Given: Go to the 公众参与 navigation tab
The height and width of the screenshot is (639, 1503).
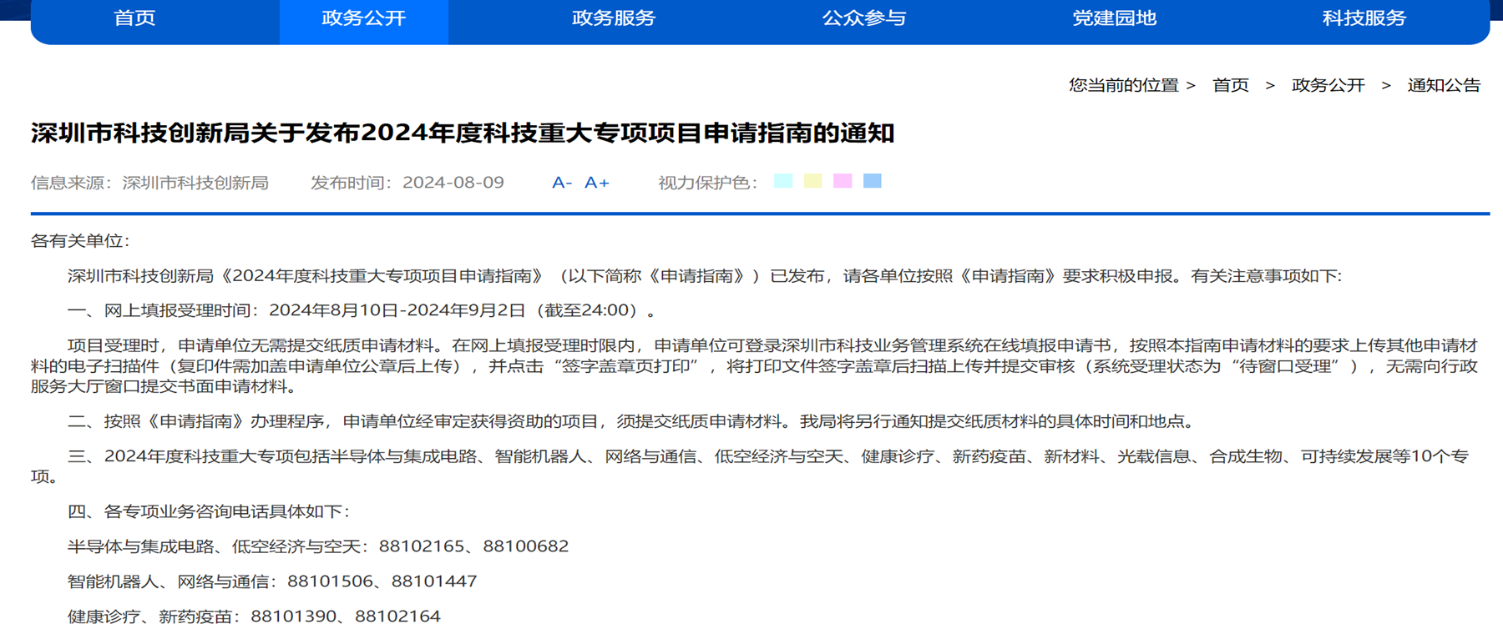Looking at the screenshot, I should 863,18.
